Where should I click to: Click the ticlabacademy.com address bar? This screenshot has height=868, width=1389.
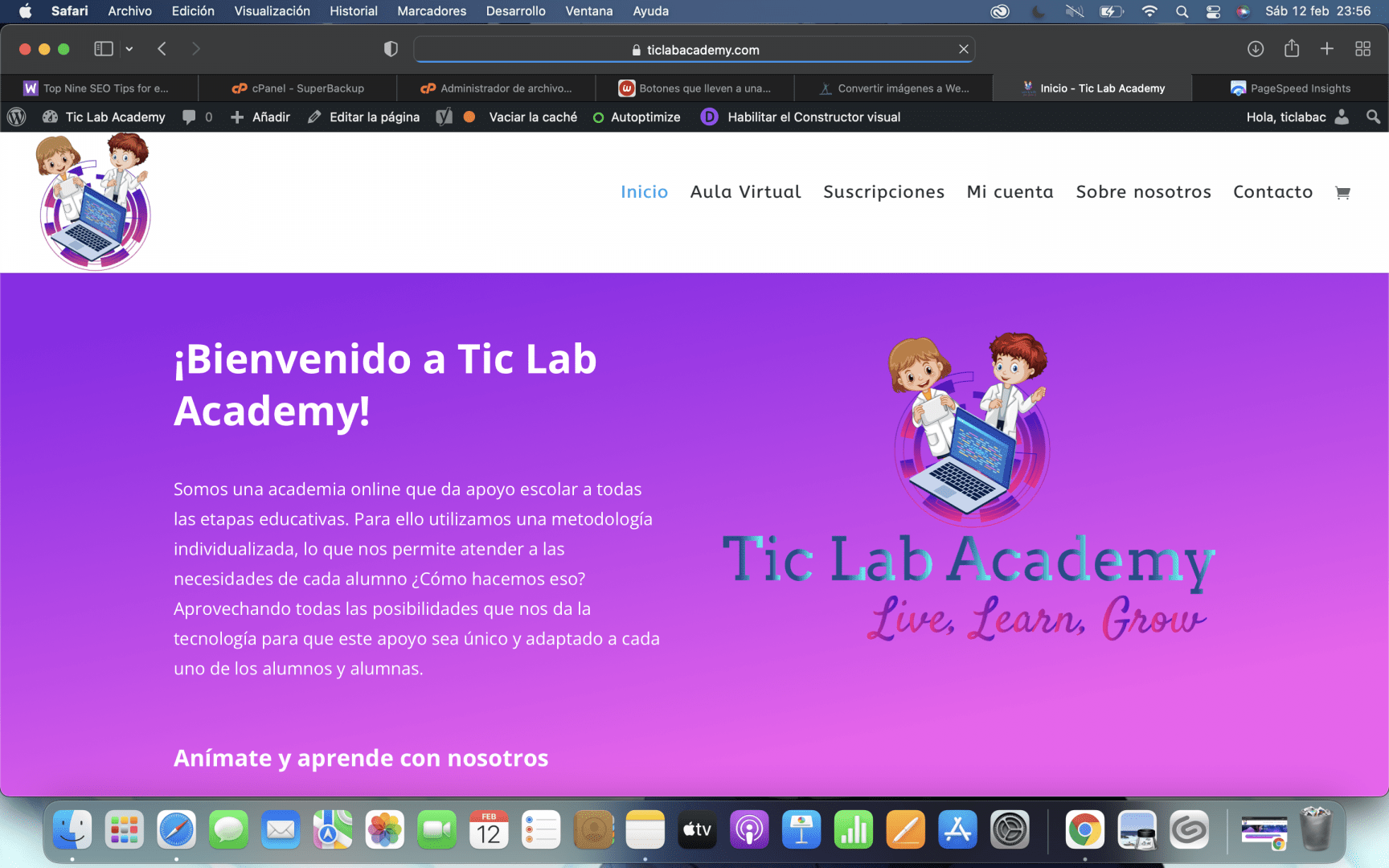pyautogui.click(x=694, y=50)
